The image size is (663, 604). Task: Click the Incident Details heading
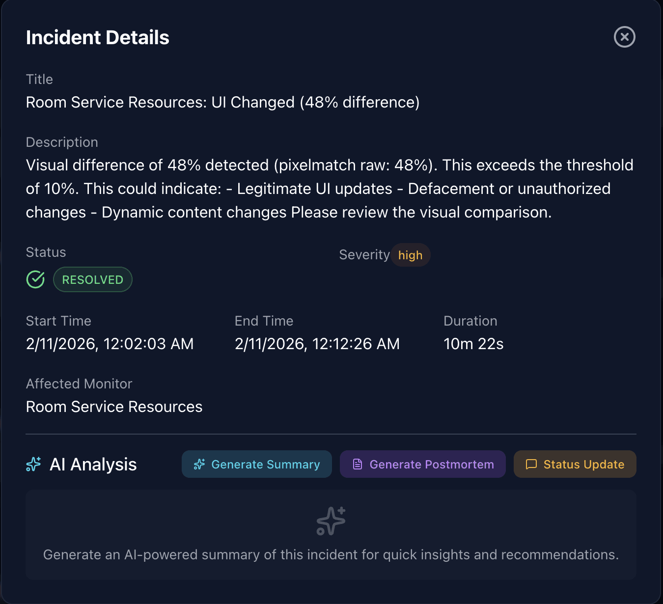pos(97,37)
